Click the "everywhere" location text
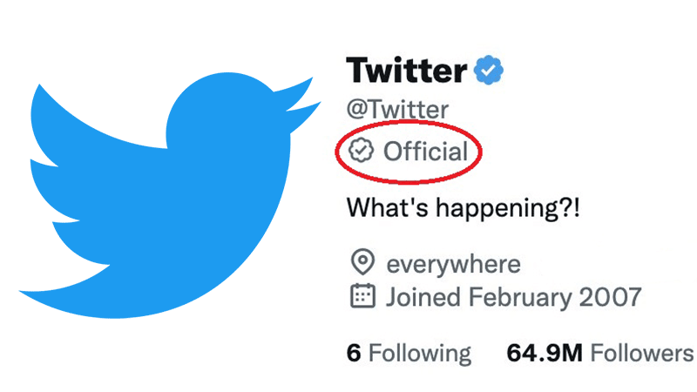 click(453, 263)
